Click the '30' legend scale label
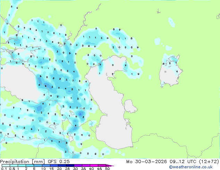 pos(75,169)
